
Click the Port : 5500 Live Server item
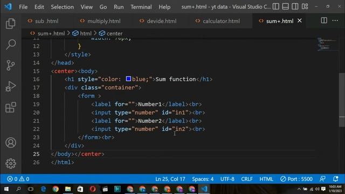[296, 179]
